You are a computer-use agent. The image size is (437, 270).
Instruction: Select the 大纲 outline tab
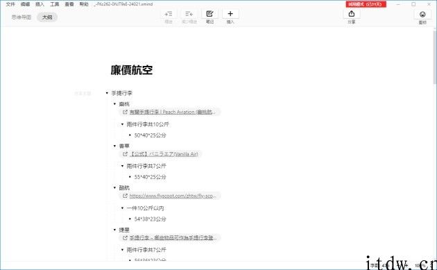point(47,17)
